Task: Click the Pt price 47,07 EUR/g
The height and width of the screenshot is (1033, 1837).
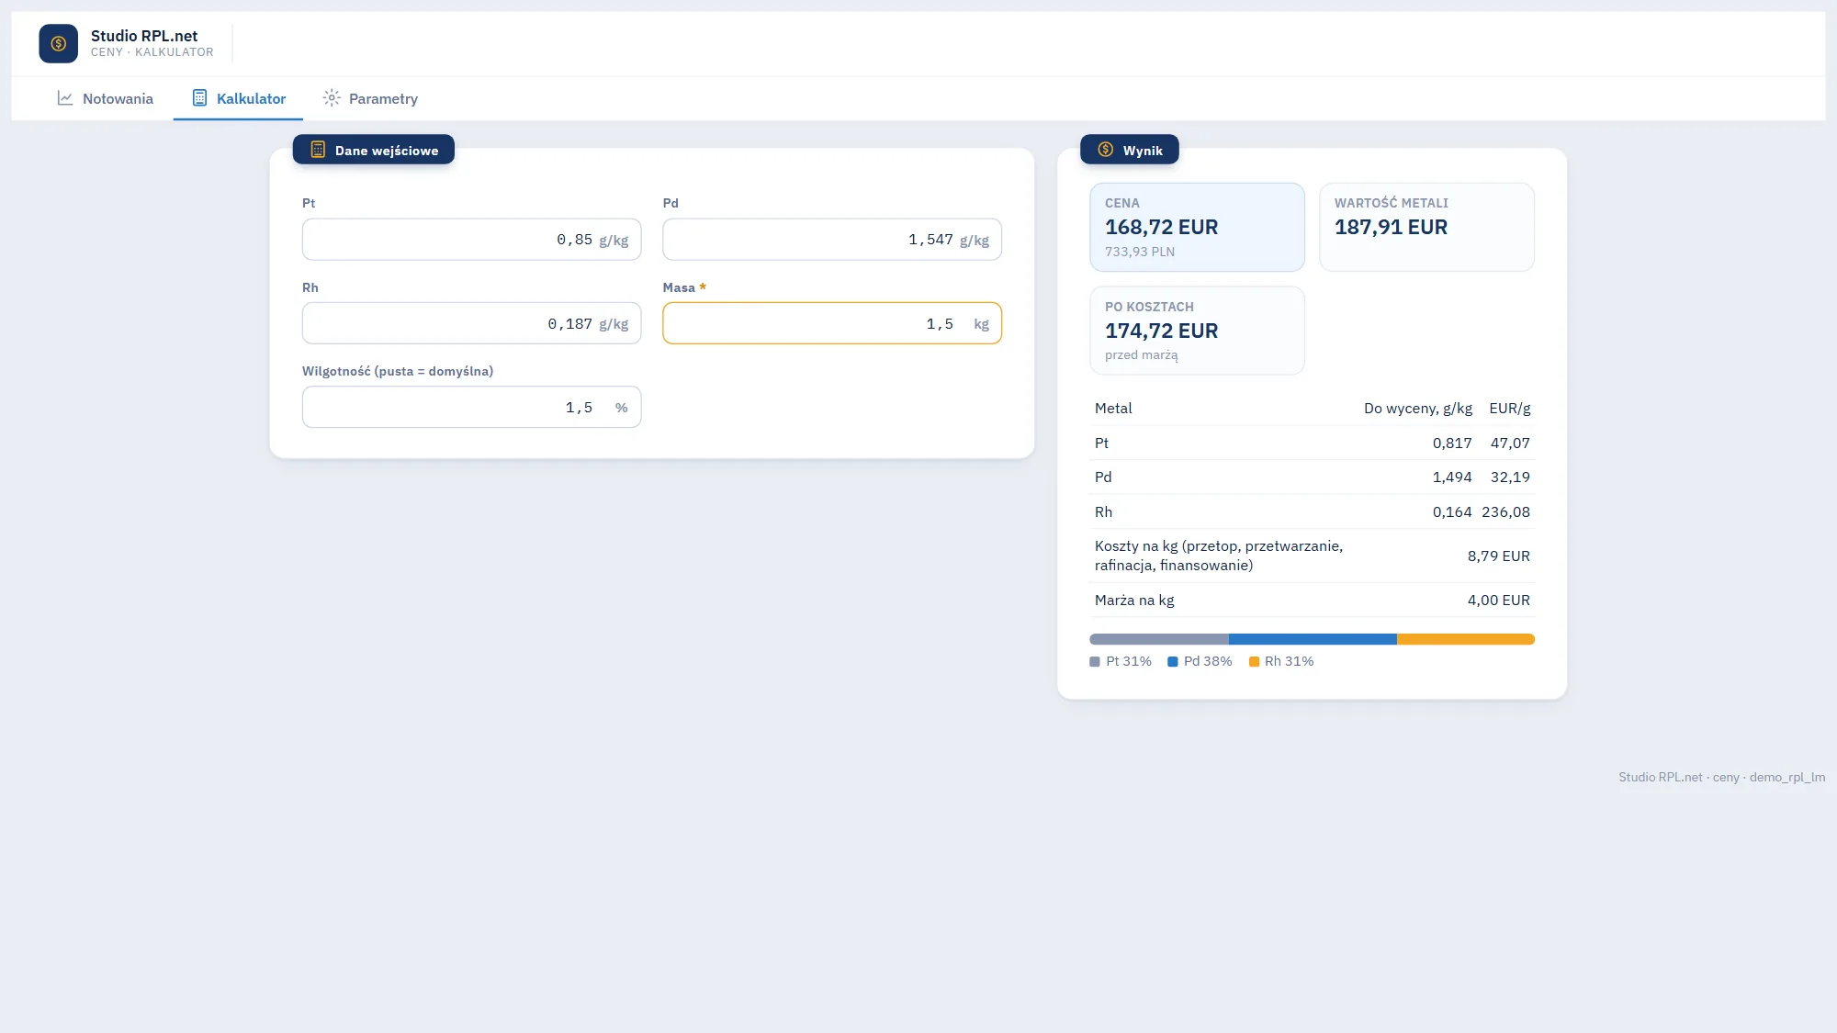Action: (x=1510, y=444)
